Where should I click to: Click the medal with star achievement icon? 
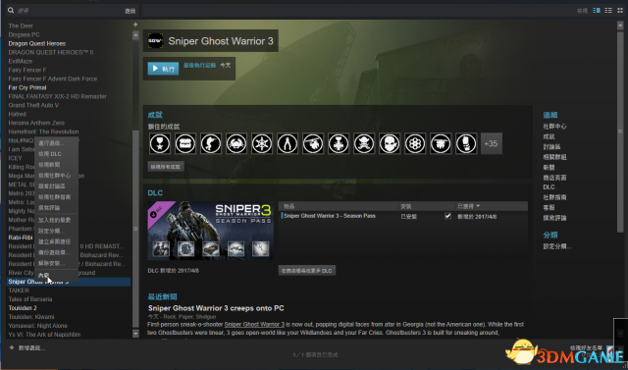[x=160, y=143]
